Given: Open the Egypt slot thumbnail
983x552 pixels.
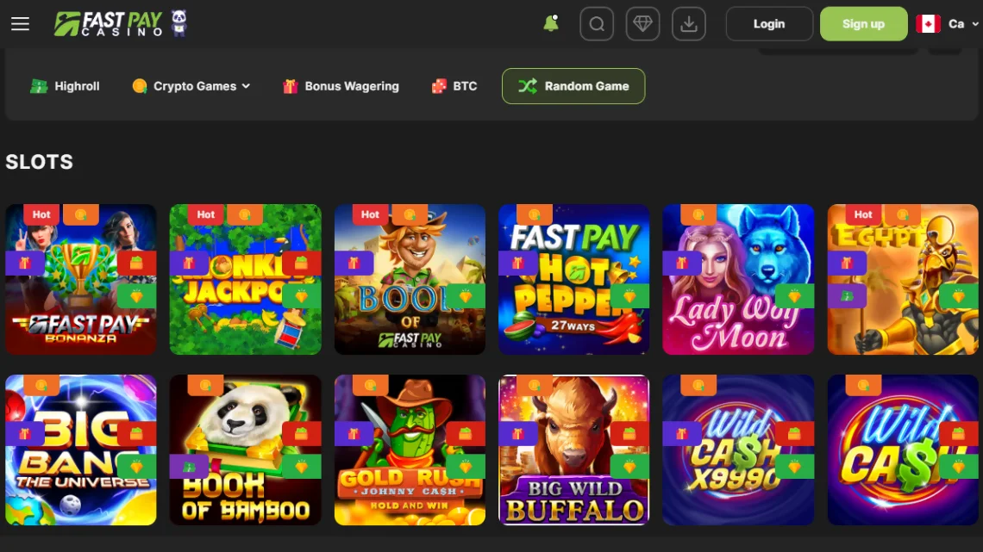Looking at the screenshot, I should coord(903,279).
